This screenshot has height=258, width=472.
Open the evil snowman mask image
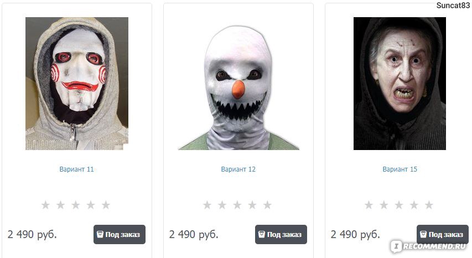[238, 87]
